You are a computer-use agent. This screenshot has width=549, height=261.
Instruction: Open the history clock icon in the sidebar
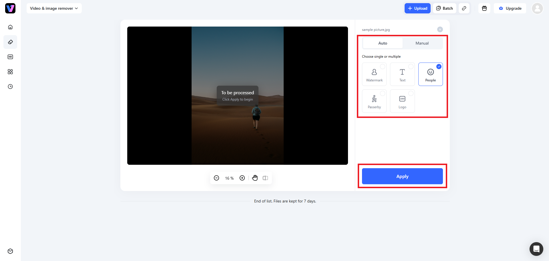point(10,87)
